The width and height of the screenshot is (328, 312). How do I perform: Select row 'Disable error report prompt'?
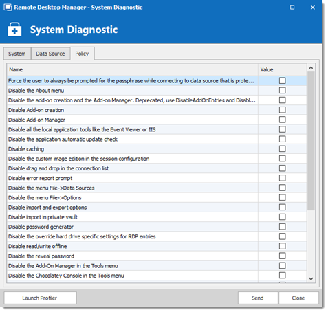tap(157, 178)
